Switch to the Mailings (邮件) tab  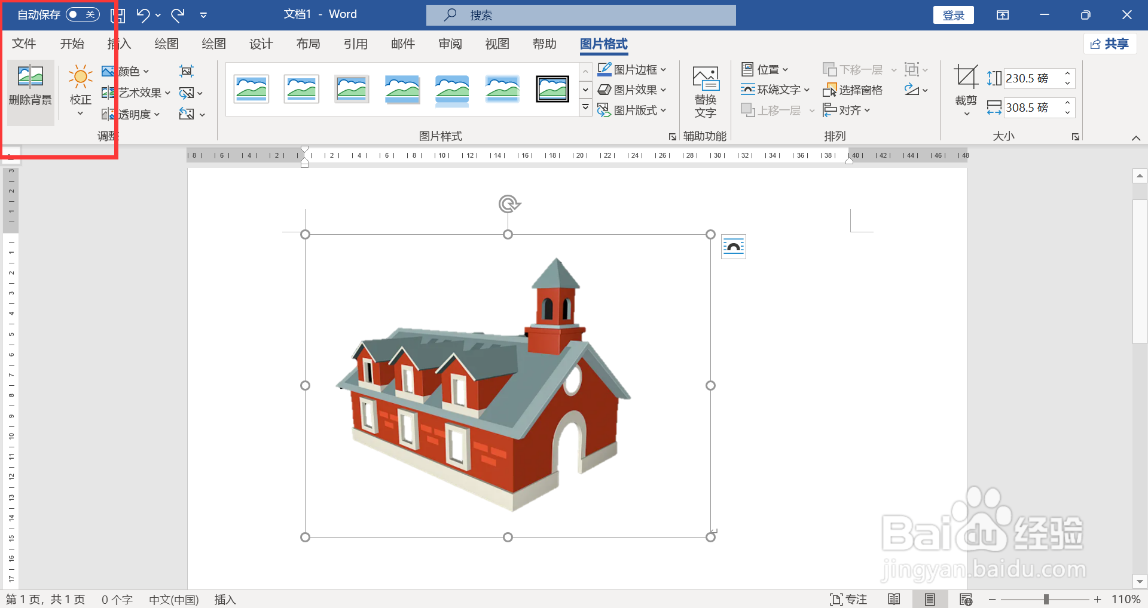click(x=402, y=44)
